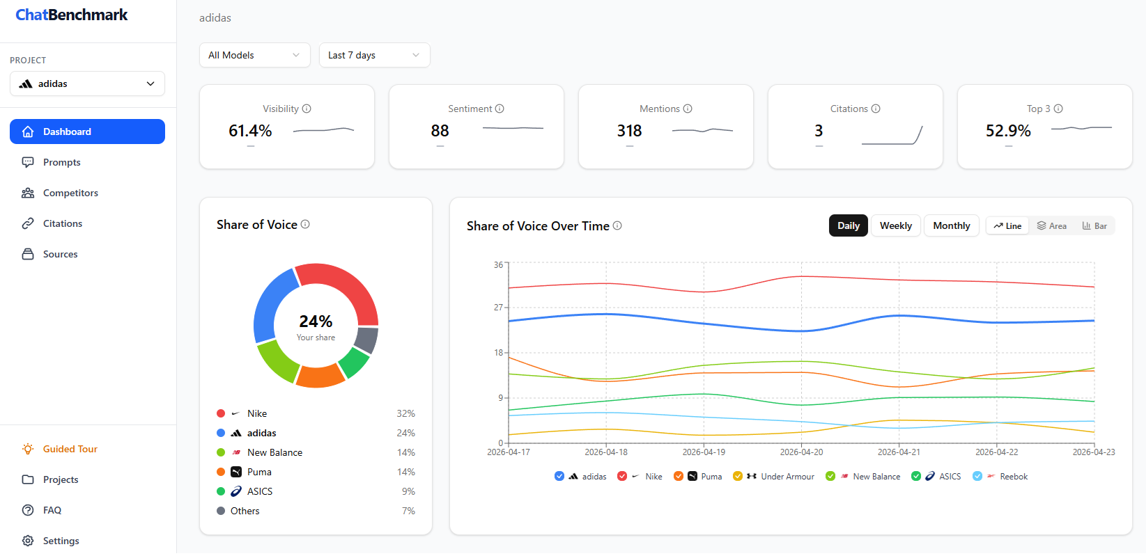Open Citations page in sidebar
Image resolution: width=1146 pixels, height=556 pixels.
pos(87,223)
